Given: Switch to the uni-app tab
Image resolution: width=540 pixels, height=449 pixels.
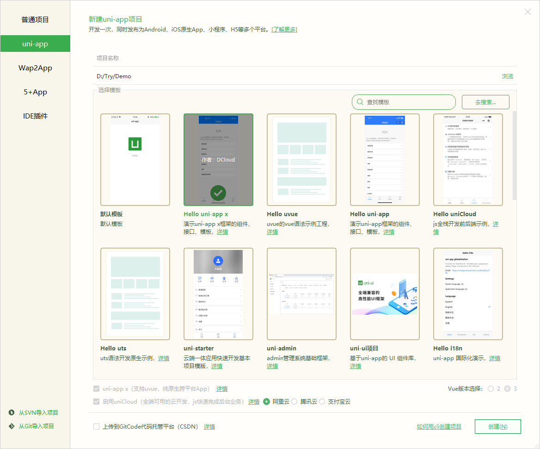Looking at the screenshot, I should 35,44.
